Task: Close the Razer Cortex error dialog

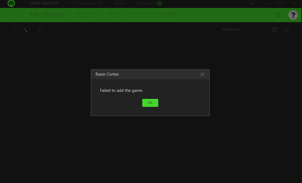Action: [202, 74]
